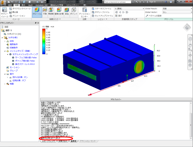This screenshot has width=193, height=147.
Task: Expand the 材料 materials tree node
Action: click(x=5, y=41)
